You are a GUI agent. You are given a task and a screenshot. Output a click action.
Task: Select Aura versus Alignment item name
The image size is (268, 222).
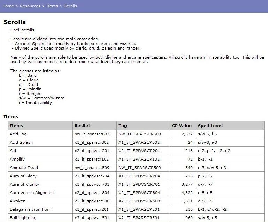click(x=32, y=193)
